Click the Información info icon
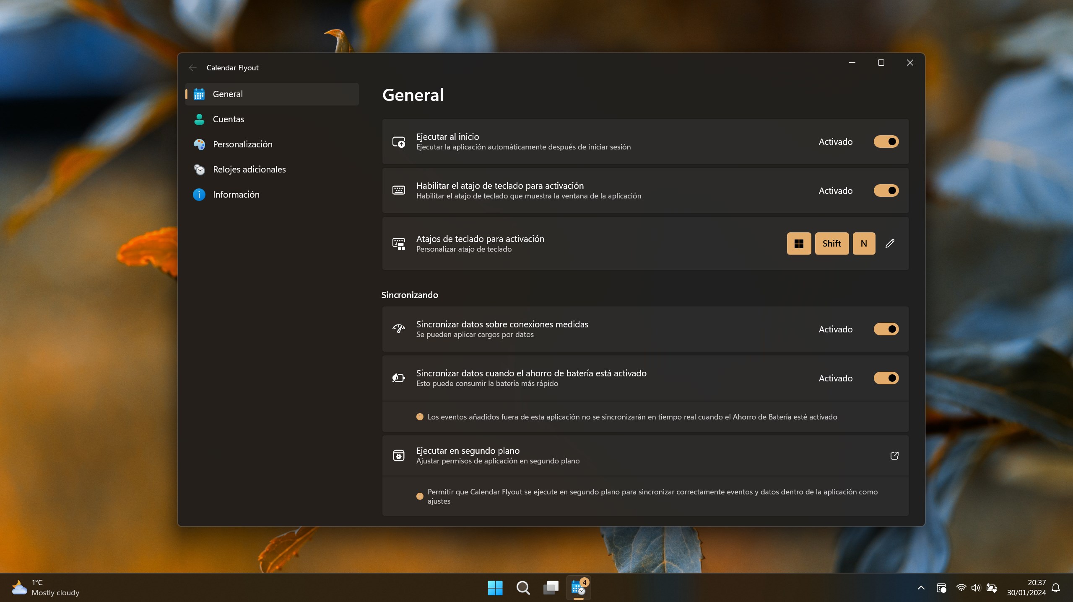This screenshot has width=1073, height=602. click(x=199, y=195)
